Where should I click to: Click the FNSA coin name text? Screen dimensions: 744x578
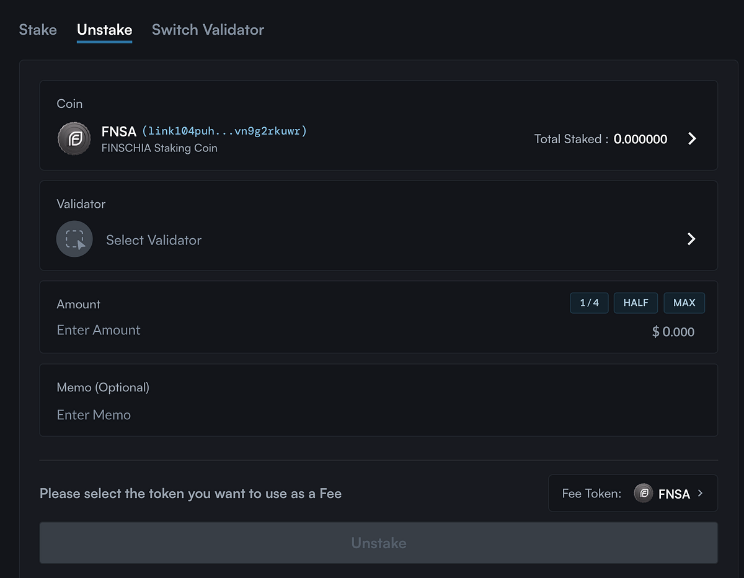tap(118, 131)
